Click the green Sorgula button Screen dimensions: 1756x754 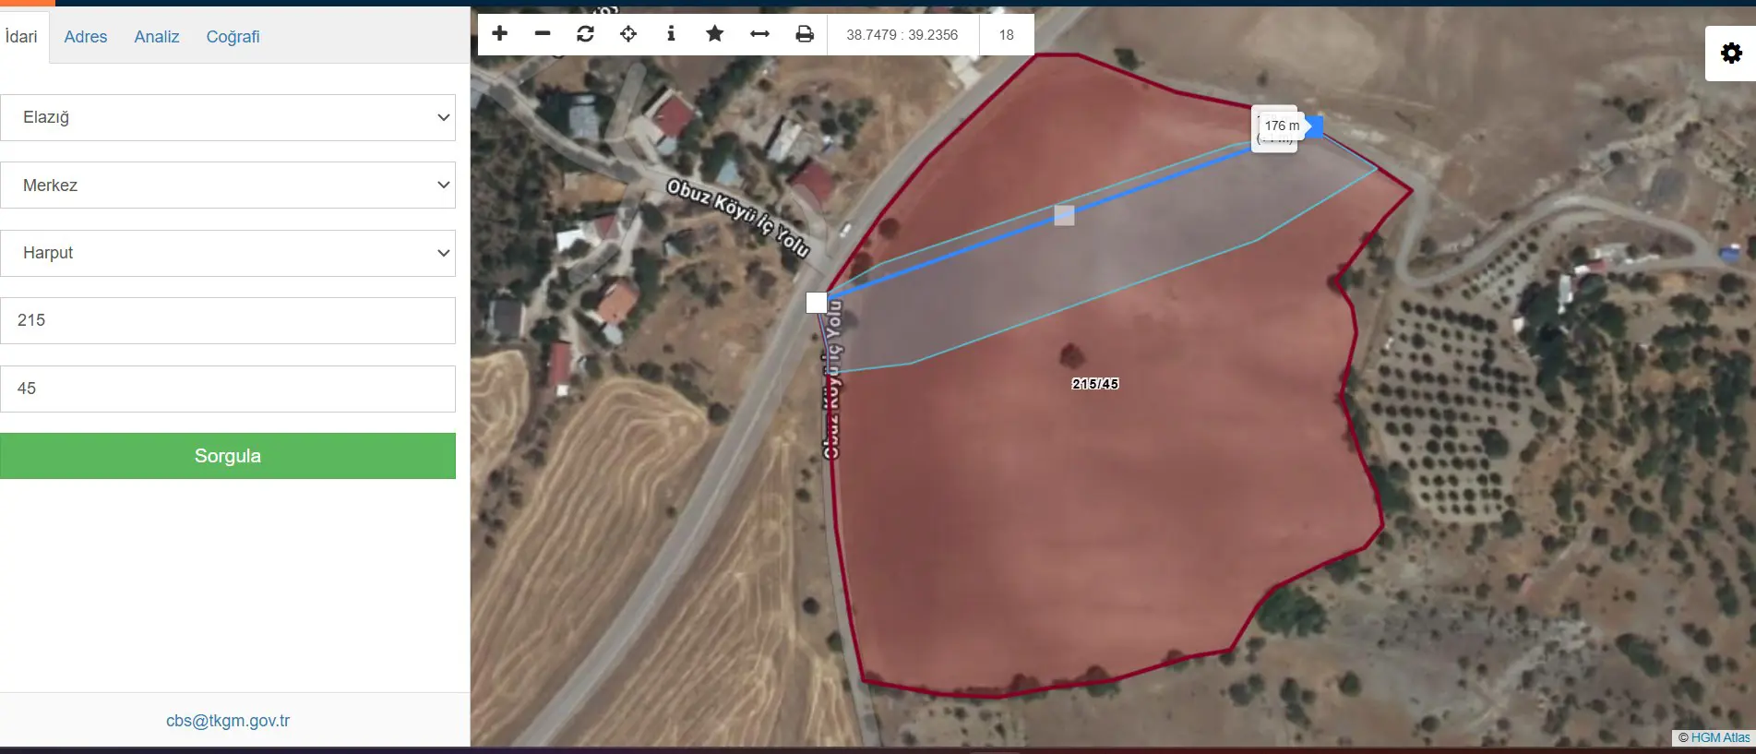coord(228,456)
